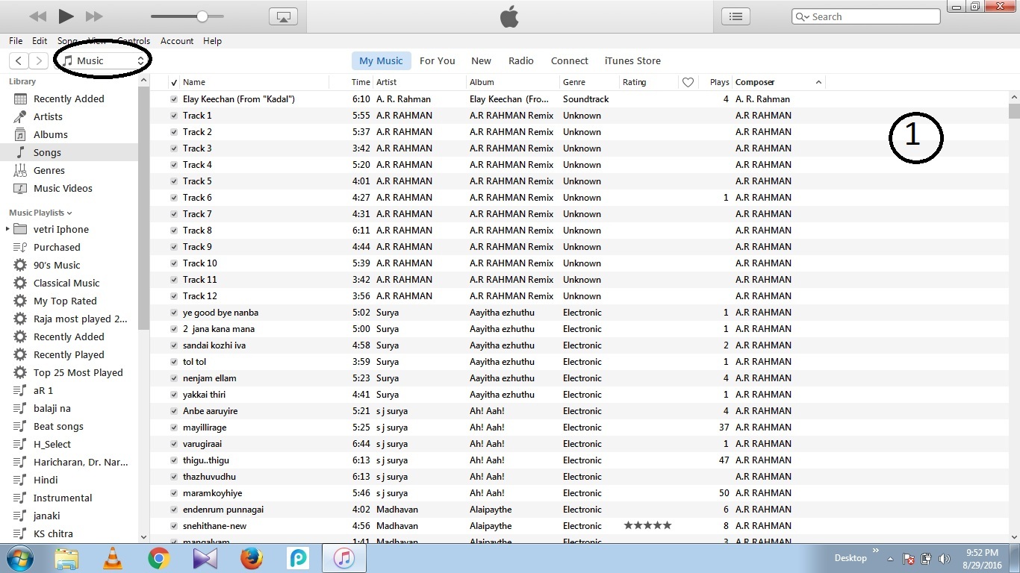Click in the Search field
1020x573 pixels.
click(x=865, y=16)
